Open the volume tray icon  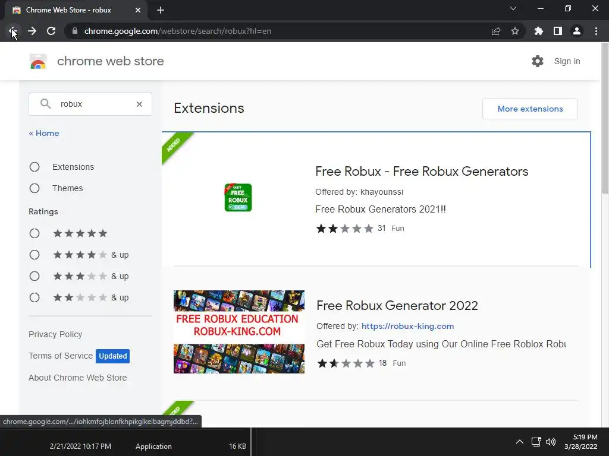[550, 442]
